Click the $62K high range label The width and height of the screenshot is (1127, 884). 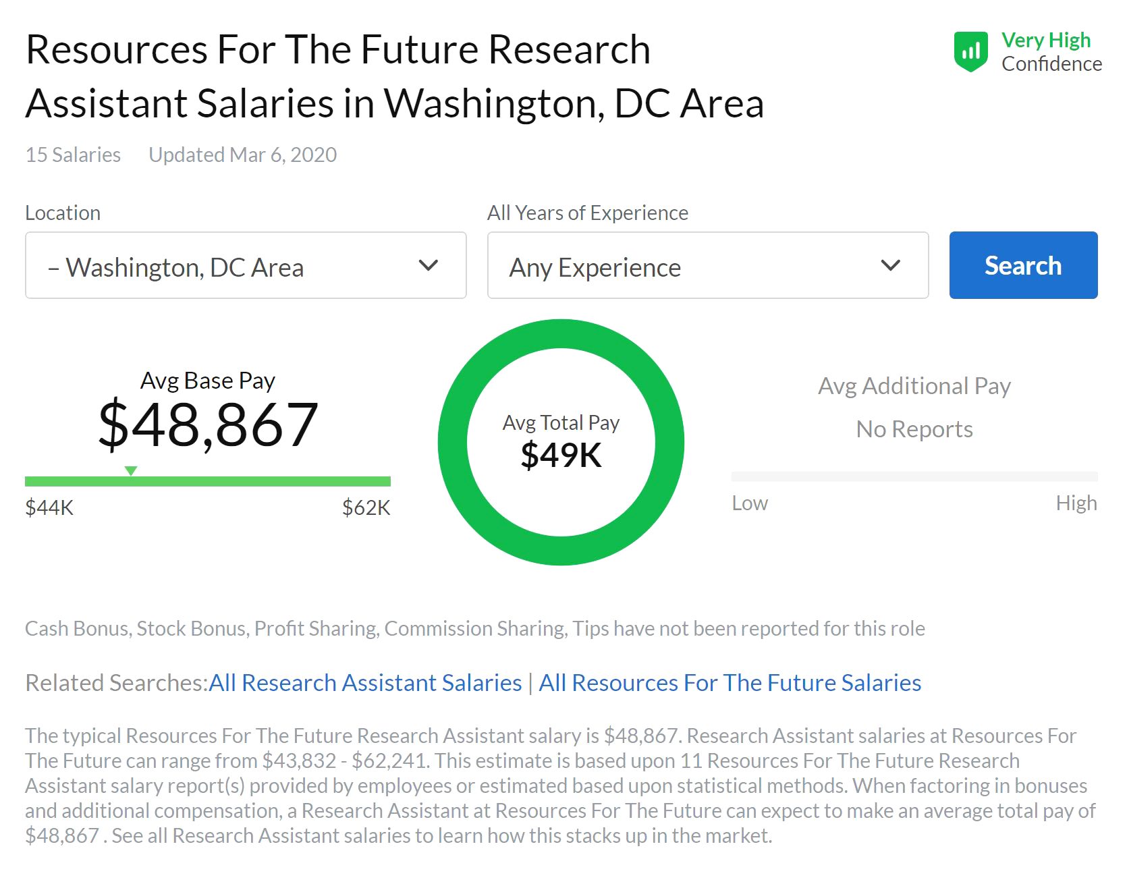tap(366, 507)
